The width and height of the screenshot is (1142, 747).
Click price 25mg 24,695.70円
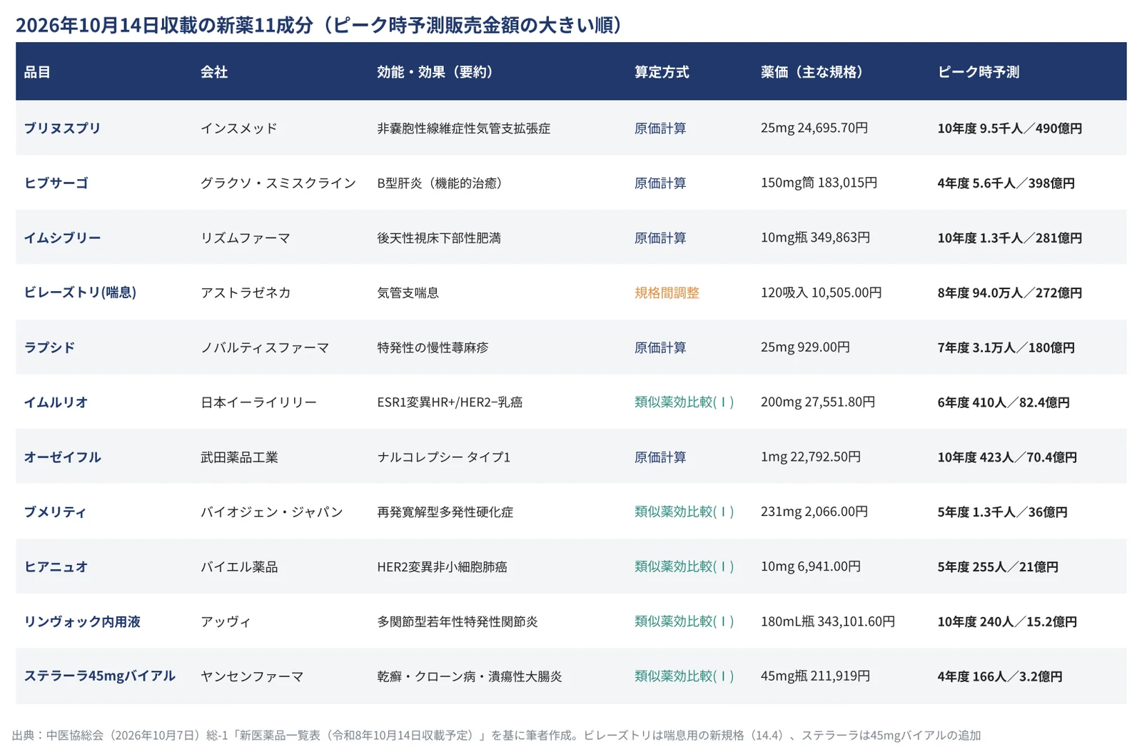814,128
